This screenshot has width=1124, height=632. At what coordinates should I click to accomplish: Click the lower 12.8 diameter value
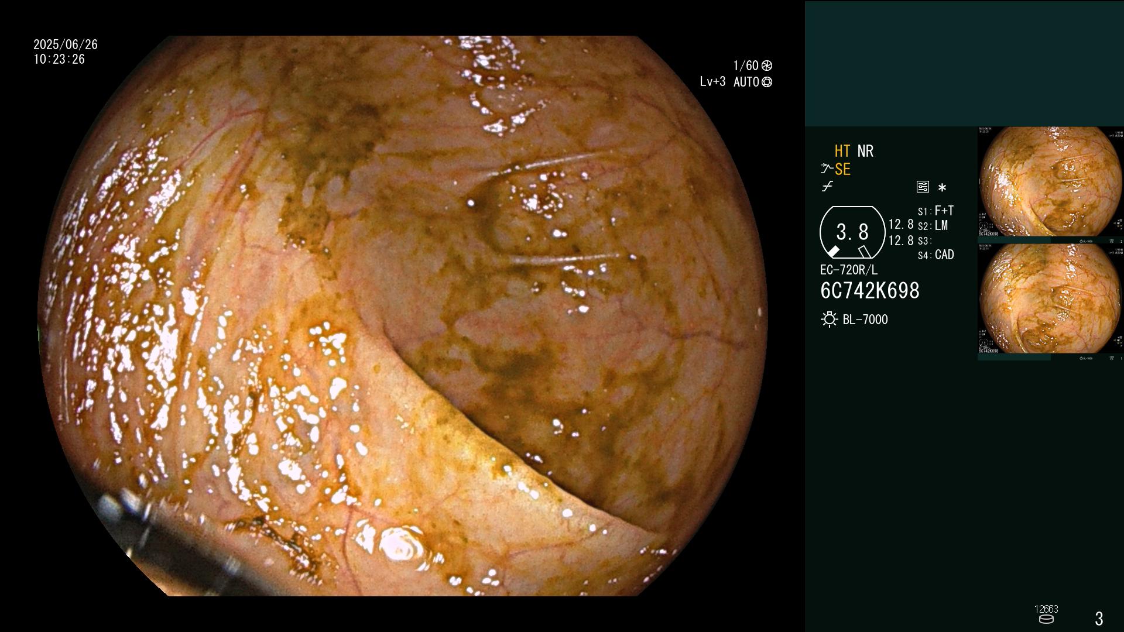[901, 241]
